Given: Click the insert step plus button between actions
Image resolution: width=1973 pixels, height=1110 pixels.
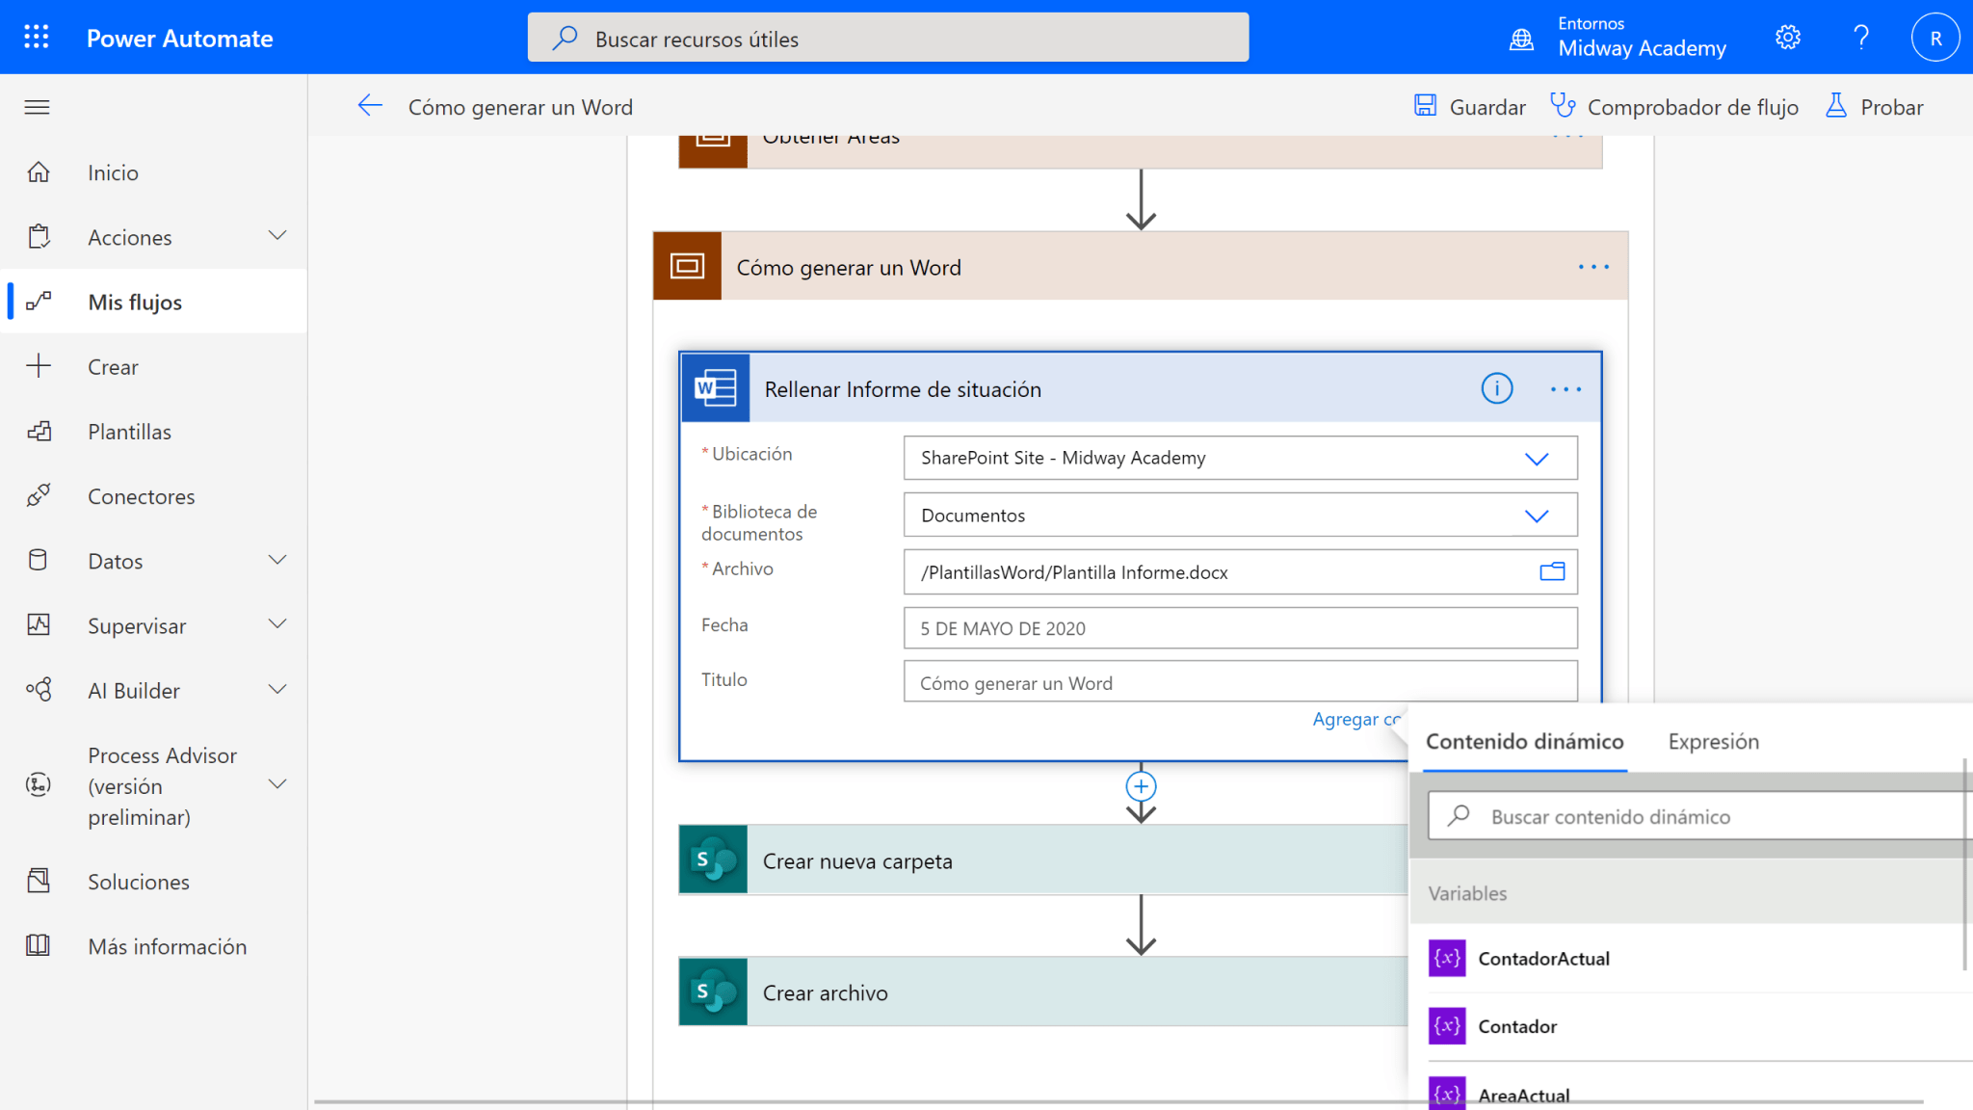Looking at the screenshot, I should [1141, 786].
